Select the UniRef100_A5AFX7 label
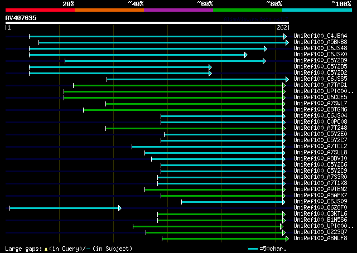Image resolution: width=357 pixels, height=253 pixels. click(x=320, y=196)
